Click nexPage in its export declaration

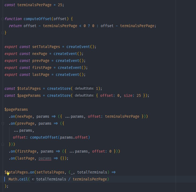pos(40,54)
